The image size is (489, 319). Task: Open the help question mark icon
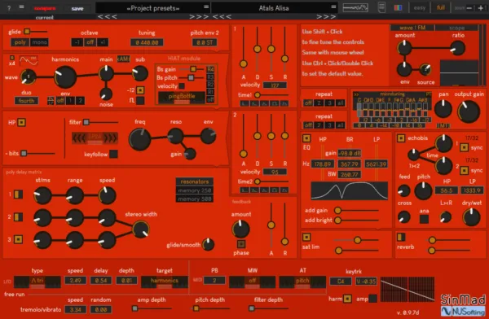coord(9,7)
